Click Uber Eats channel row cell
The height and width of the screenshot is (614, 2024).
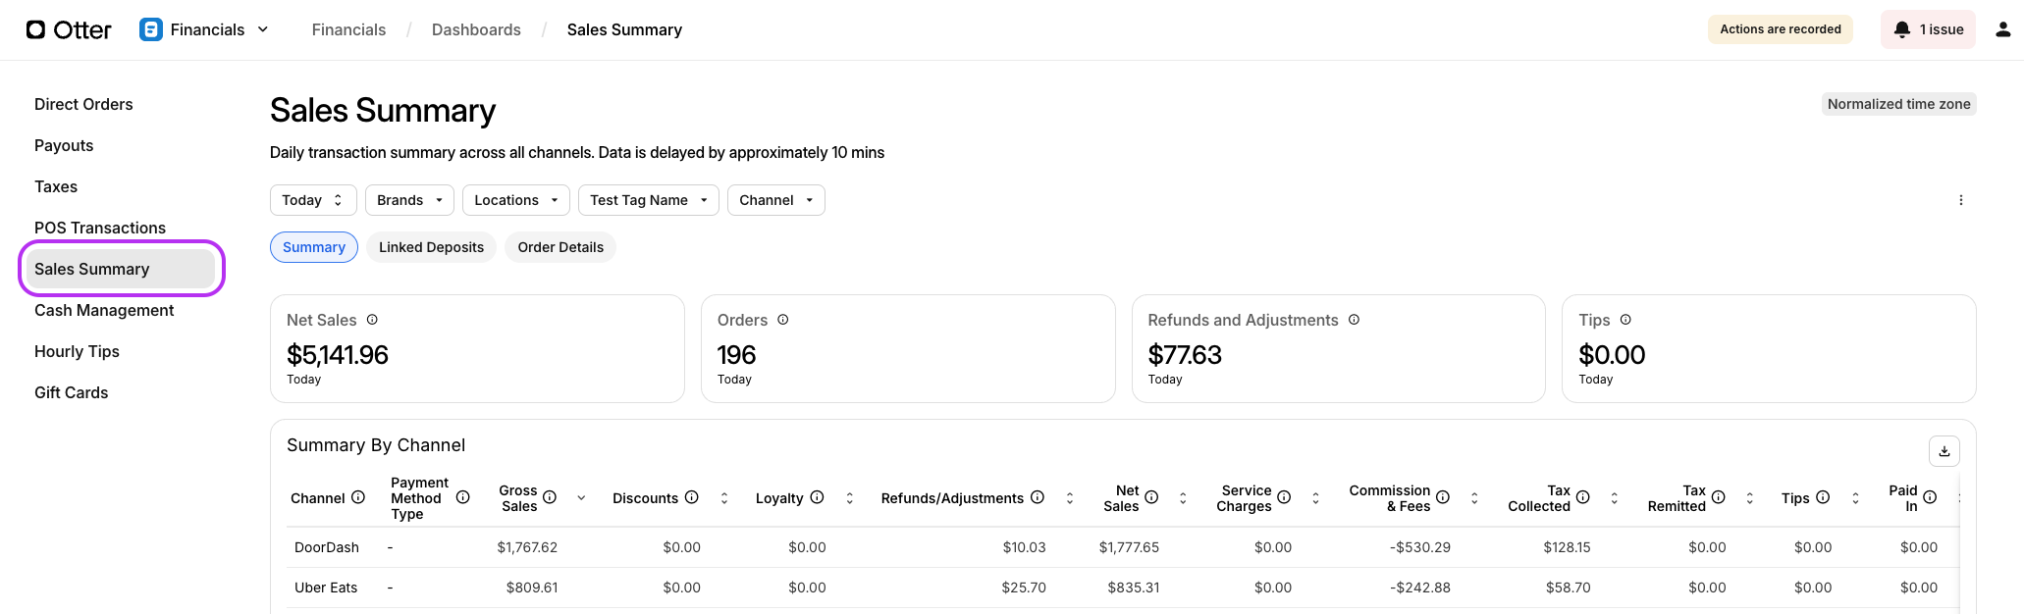[x=326, y=588]
